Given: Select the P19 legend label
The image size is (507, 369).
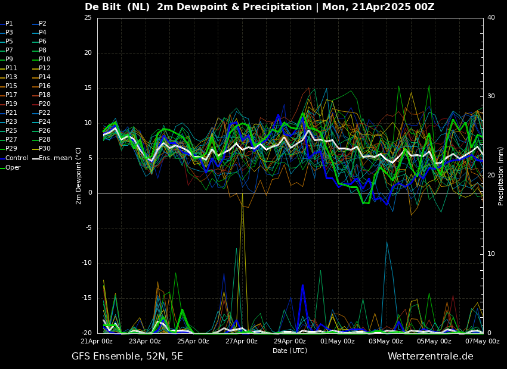Looking at the screenshot, I should point(9,104).
